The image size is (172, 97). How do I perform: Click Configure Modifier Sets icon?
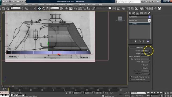click(148, 41)
